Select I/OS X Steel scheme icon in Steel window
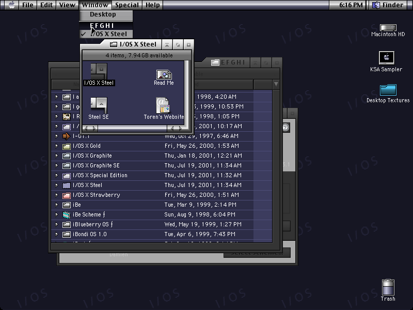The width and height of the screenshot is (413, 310). tap(99, 71)
